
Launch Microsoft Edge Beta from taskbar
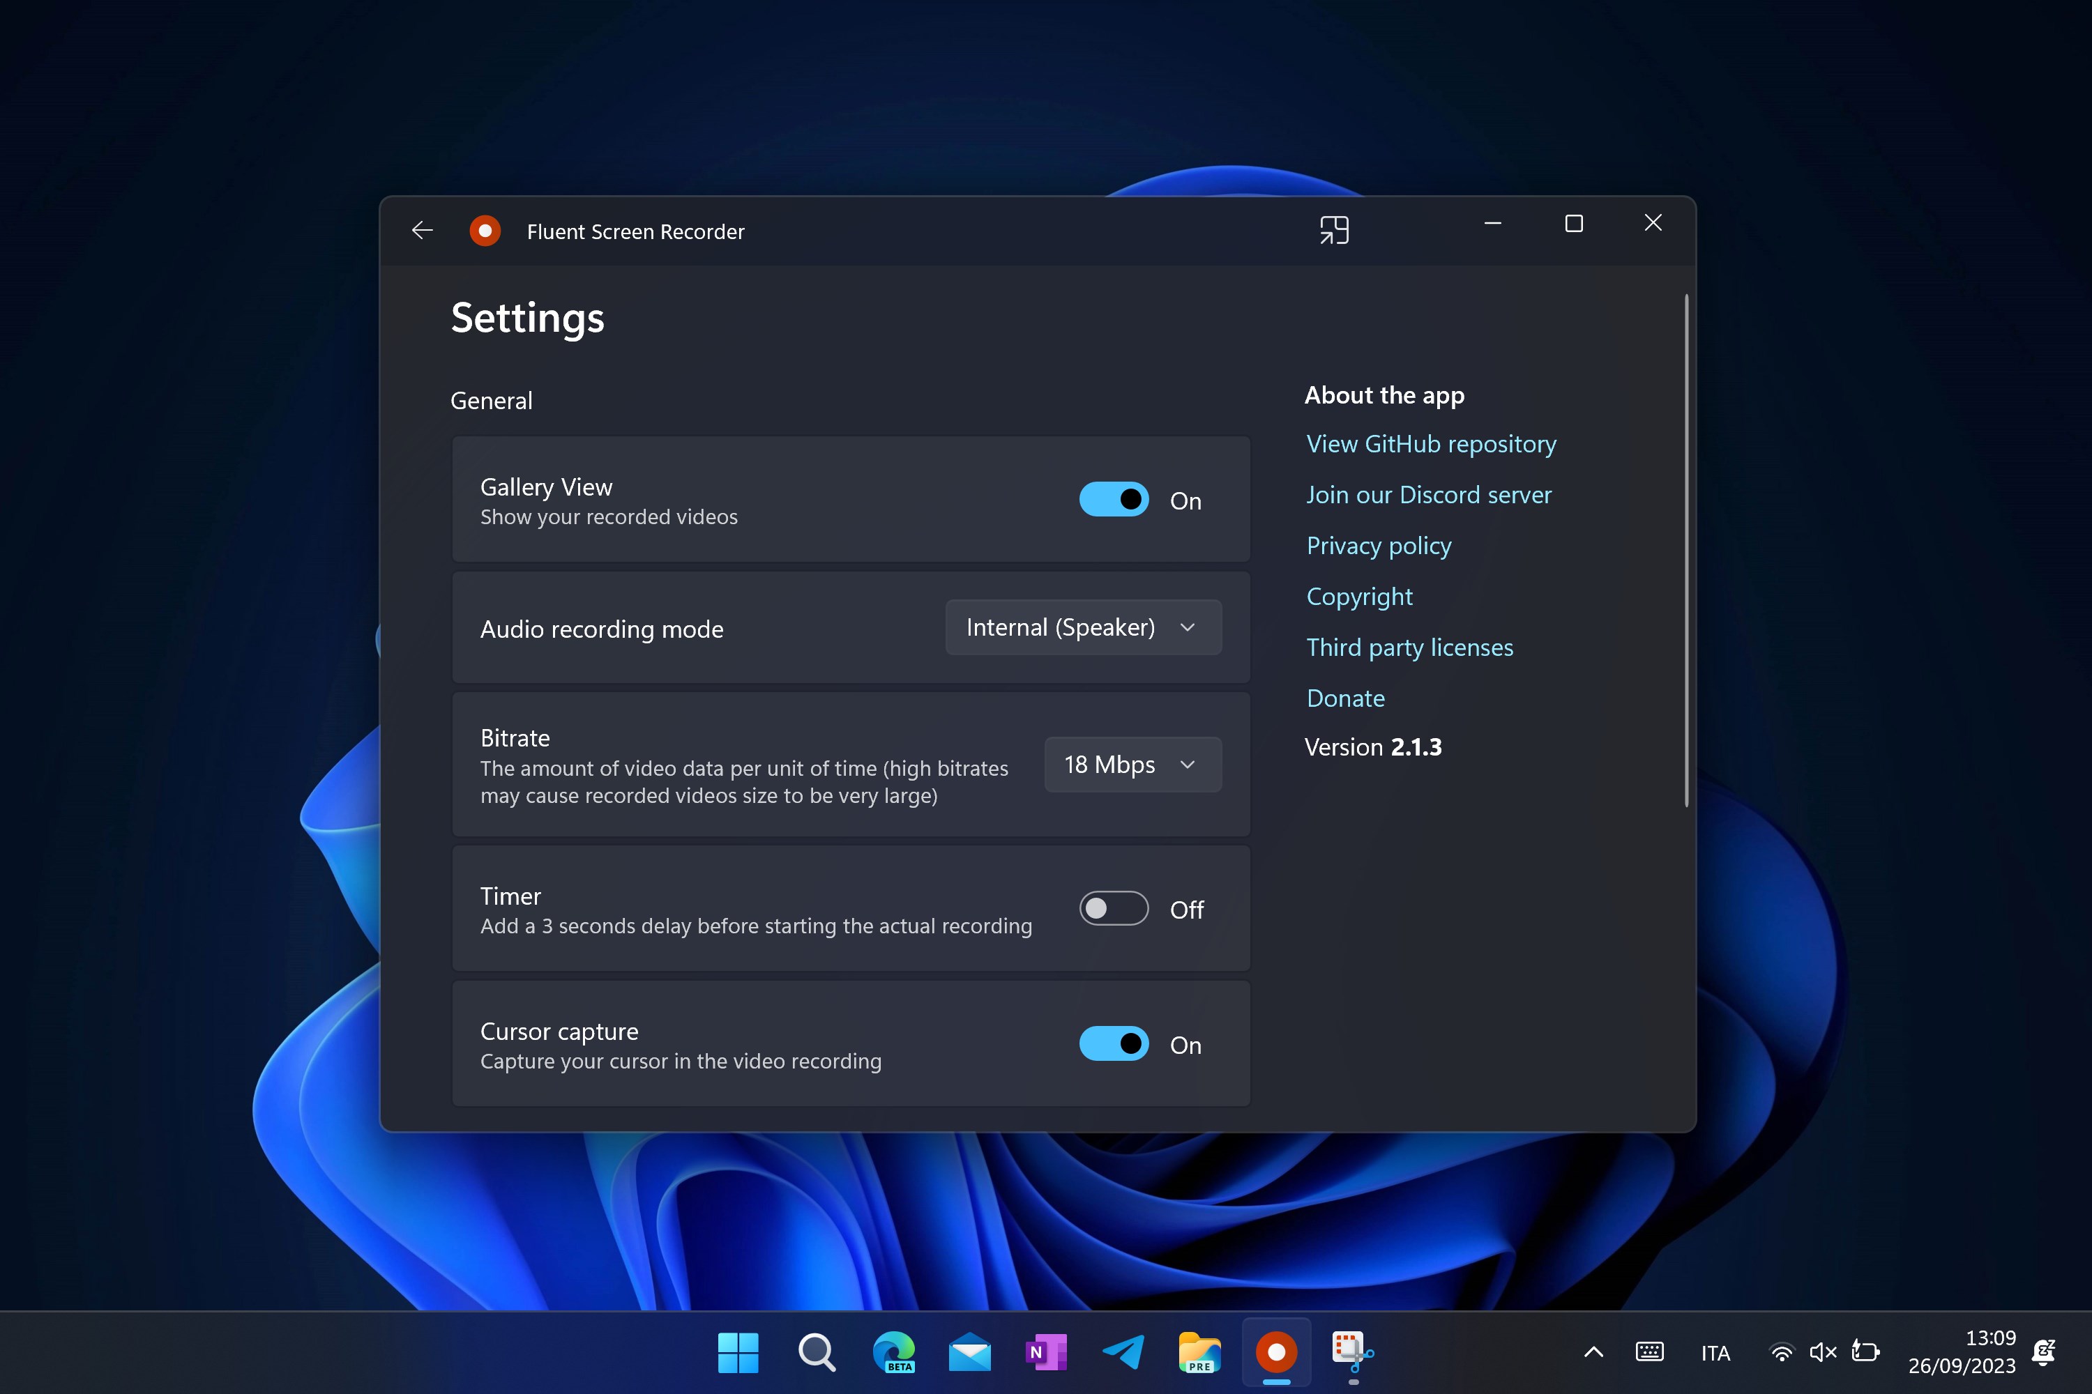pyautogui.click(x=893, y=1352)
